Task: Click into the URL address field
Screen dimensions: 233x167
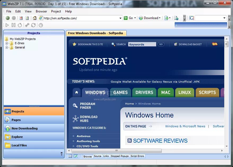Action: click(81, 18)
